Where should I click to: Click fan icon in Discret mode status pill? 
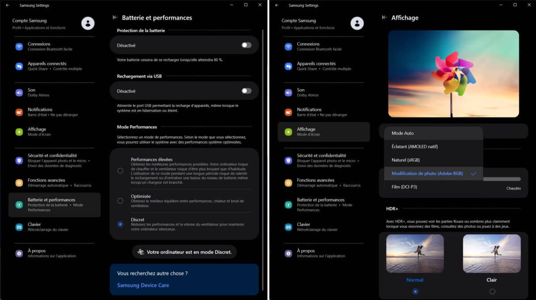[x=141, y=252]
